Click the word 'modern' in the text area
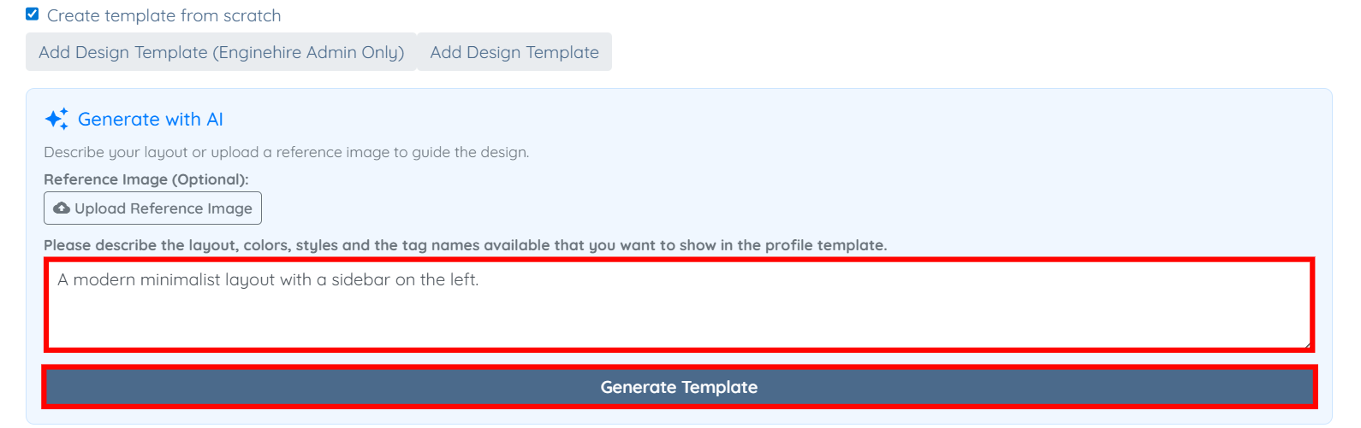The width and height of the screenshot is (1361, 428). pos(104,280)
